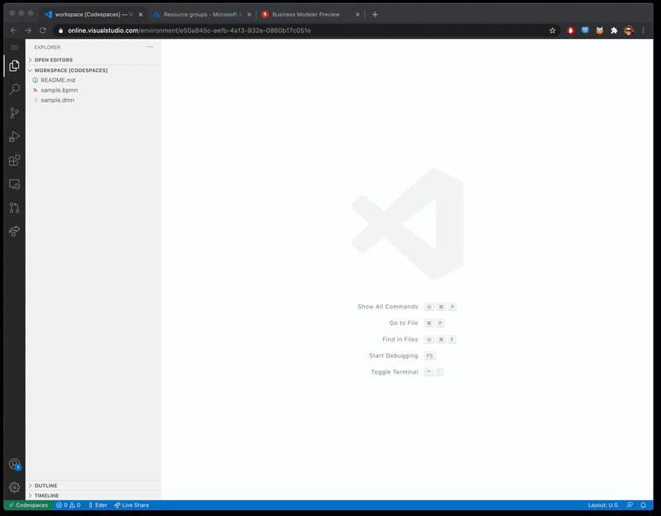The image size is (661, 516).
Task: Open the README.md file
Action: click(58, 80)
